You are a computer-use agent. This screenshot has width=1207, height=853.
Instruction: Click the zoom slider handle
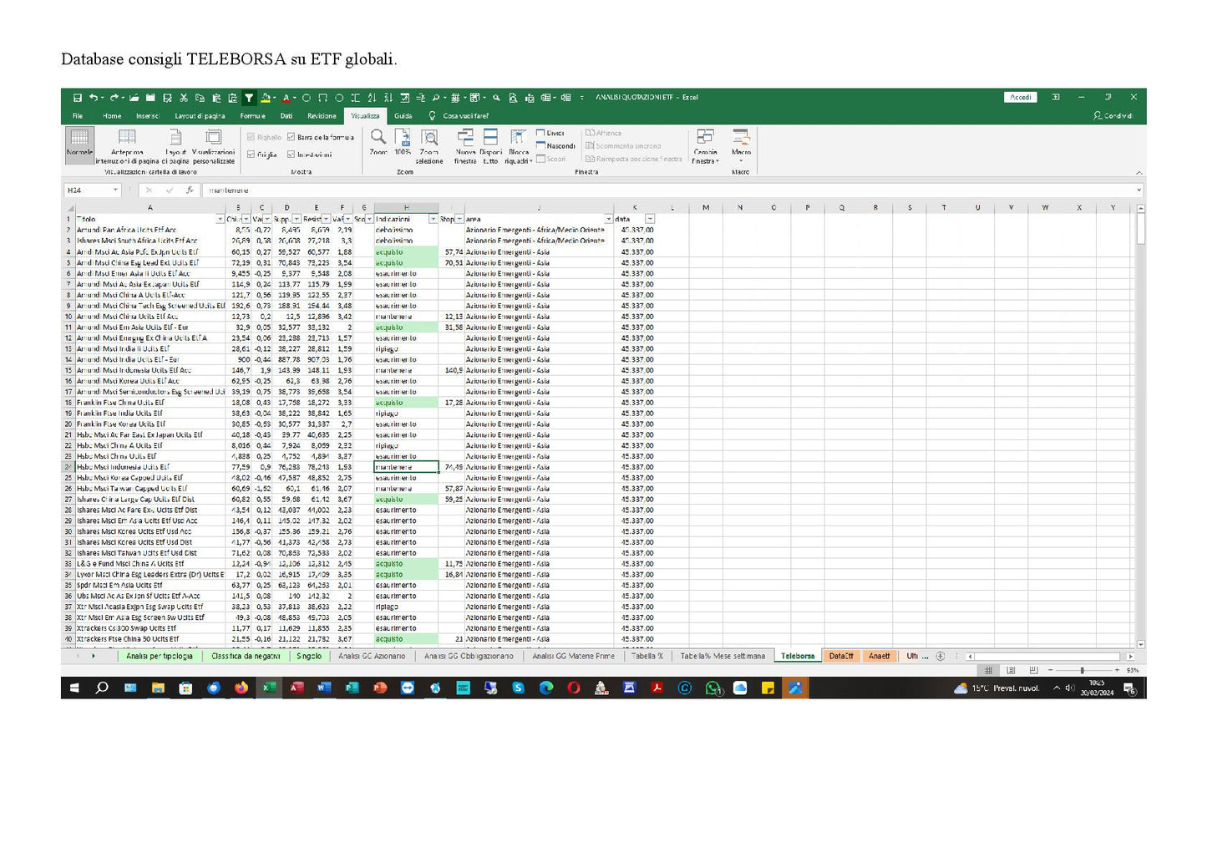pyautogui.click(x=1083, y=670)
